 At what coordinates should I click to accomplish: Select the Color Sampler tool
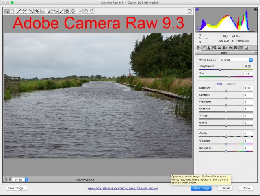pos(25,11)
